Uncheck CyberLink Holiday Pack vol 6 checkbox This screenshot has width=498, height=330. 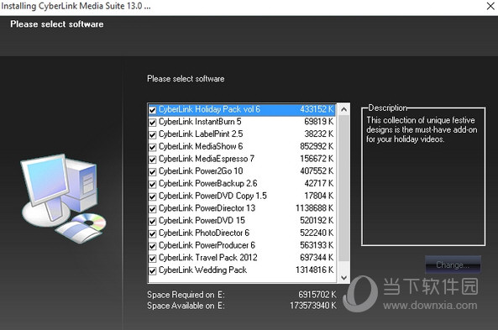(x=153, y=110)
